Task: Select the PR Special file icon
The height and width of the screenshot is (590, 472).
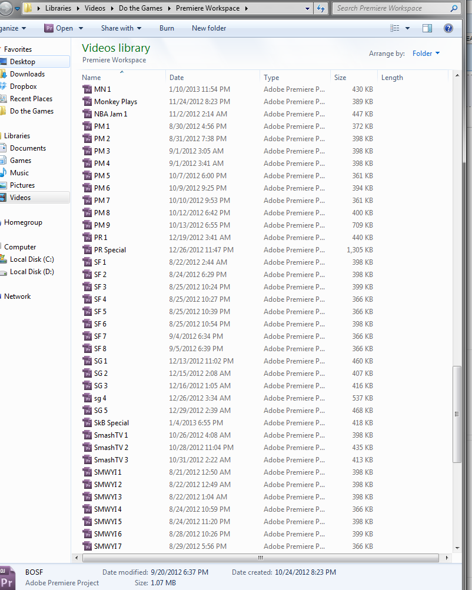Action: click(x=87, y=250)
